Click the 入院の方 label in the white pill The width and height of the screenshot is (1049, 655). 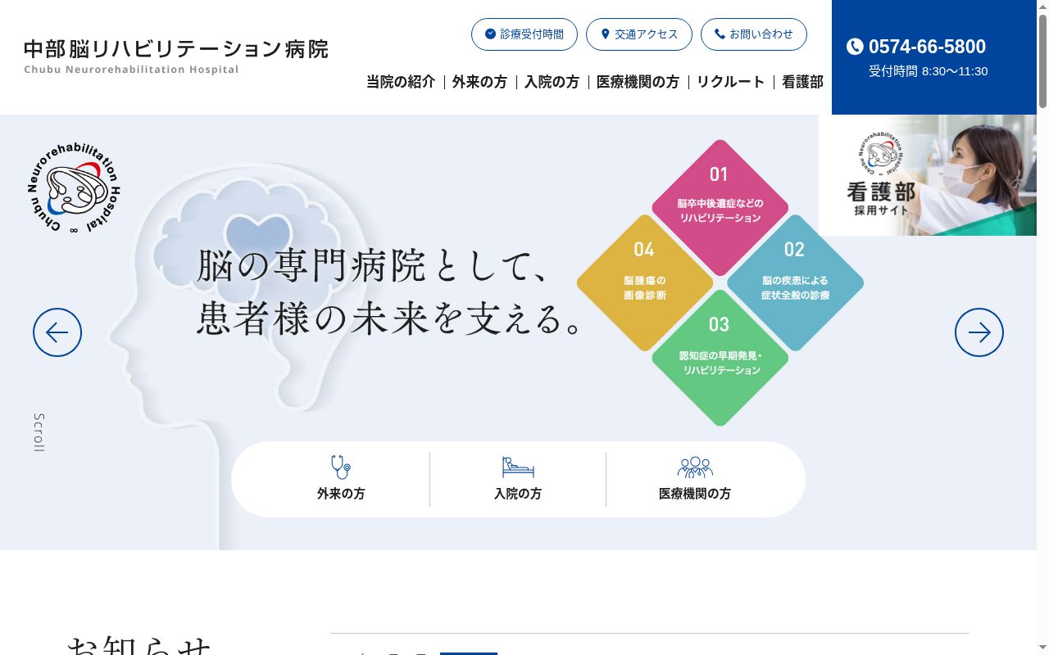coord(518,494)
